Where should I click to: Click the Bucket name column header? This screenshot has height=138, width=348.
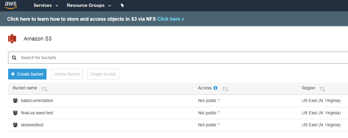point(25,88)
